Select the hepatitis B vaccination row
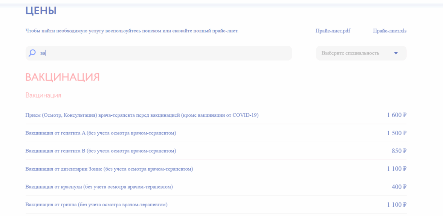The height and width of the screenshot is (216, 443). click(101, 151)
